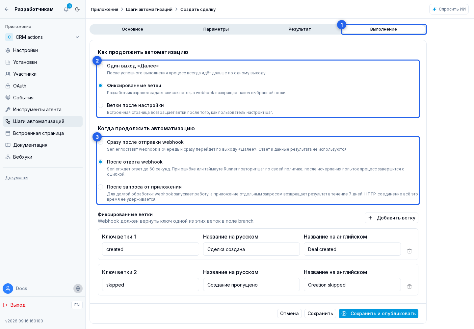
Task: Open OAuth sidebar section
Action: click(x=43, y=86)
